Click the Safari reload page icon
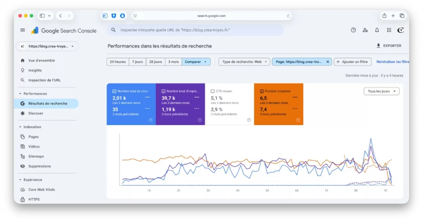Viewport: 423px width, 222px height. (288, 16)
